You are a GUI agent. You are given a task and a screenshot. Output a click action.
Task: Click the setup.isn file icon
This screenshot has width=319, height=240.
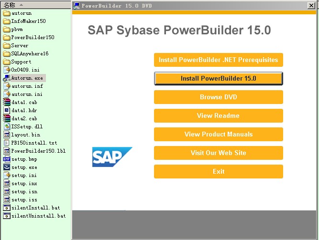[7, 192]
